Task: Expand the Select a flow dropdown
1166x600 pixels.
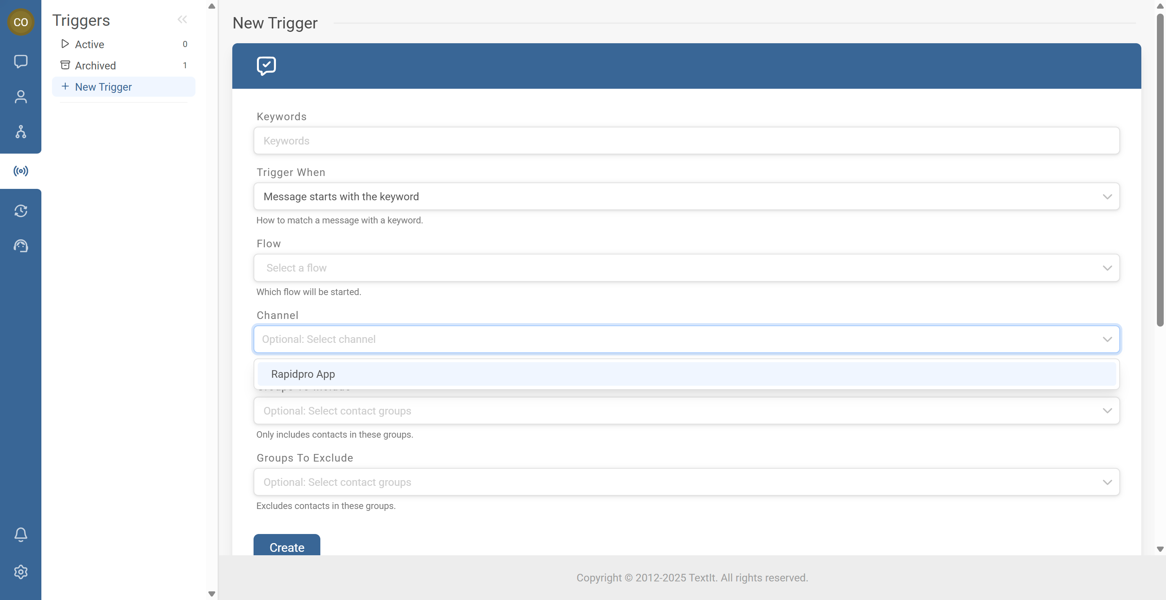Action: click(x=687, y=268)
